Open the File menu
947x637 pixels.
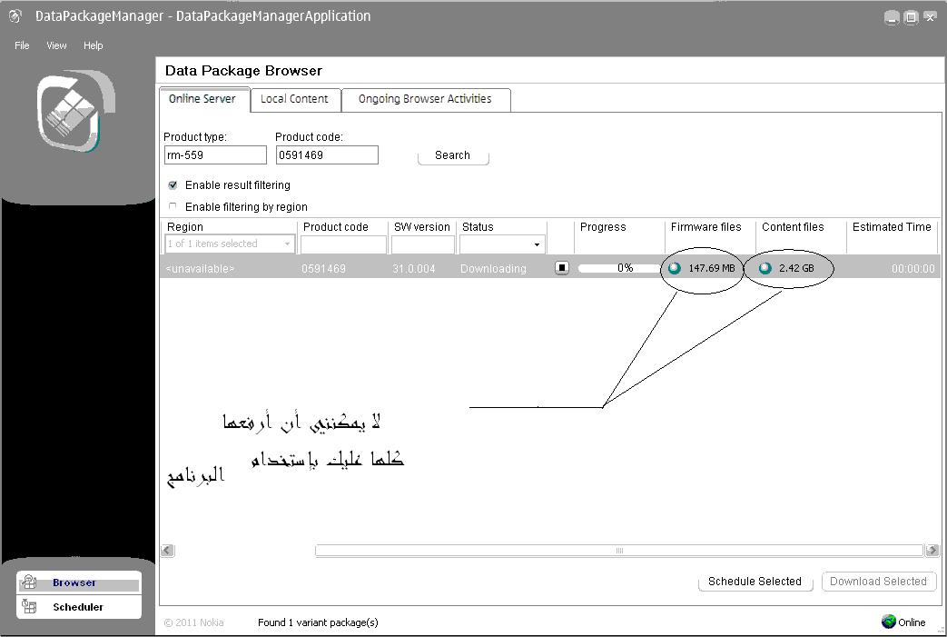[x=22, y=45]
